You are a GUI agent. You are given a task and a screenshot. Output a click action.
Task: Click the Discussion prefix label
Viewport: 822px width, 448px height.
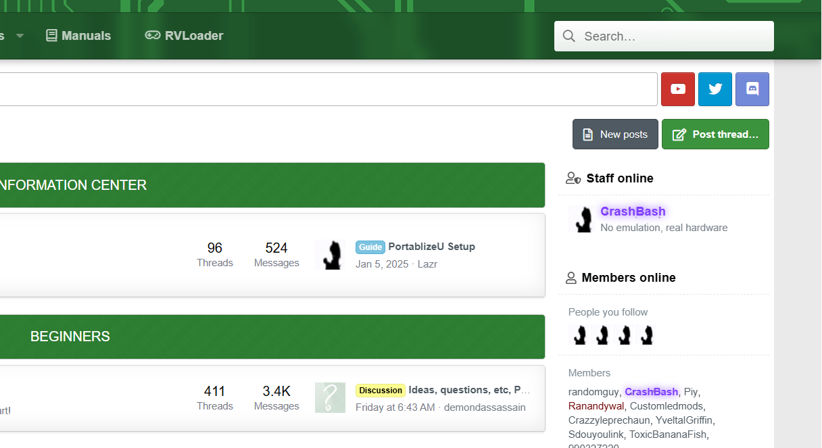[x=381, y=390]
